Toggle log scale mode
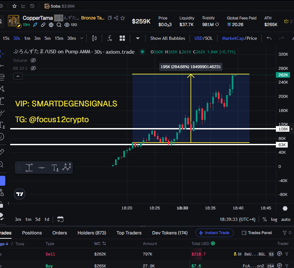Screen dimensions: 294x268 point(274,220)
